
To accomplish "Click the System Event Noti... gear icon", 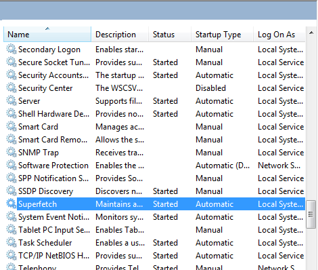I will click(12, 217).
